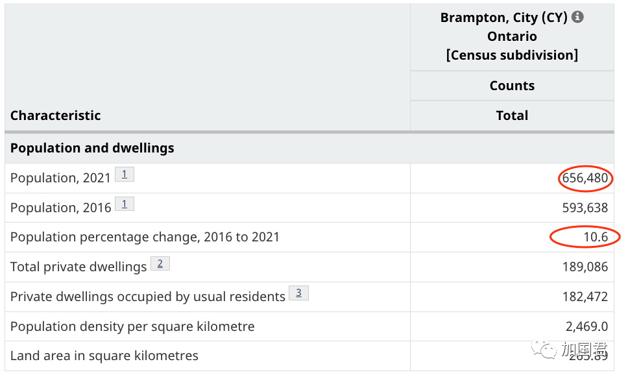Open footnote 3 beside Private dwellings occupied
This screenshot has height=377, width=628.
(x=298, y=293)
